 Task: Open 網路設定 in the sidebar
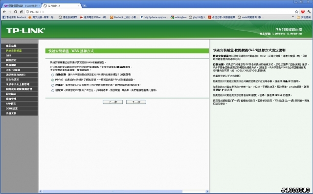pyautogui.click(x=19, y=60)
